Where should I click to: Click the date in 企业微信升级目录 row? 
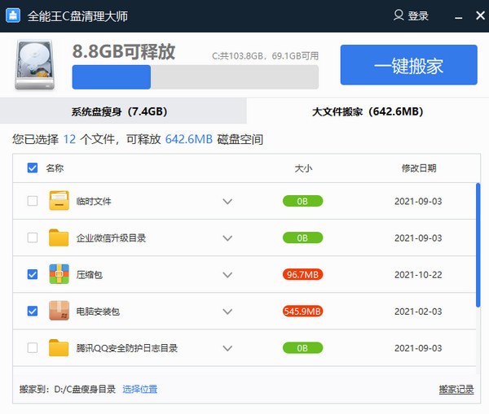[418, 238]
